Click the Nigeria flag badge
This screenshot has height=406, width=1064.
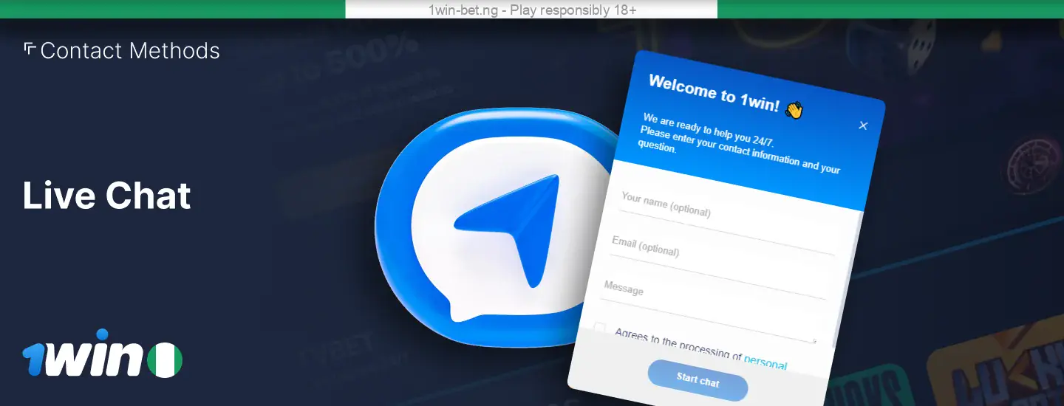point(164,360)
